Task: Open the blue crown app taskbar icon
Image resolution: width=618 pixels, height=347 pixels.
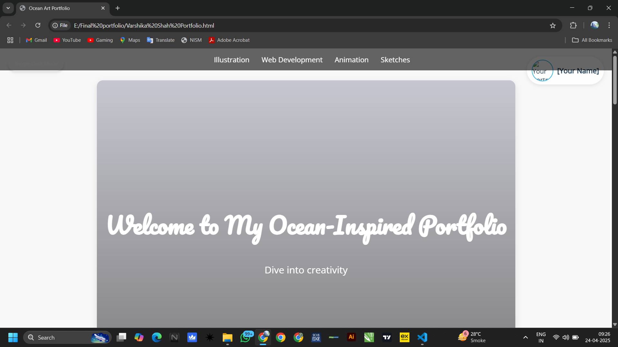Action: pyautogui.click(x=192, y=337)
